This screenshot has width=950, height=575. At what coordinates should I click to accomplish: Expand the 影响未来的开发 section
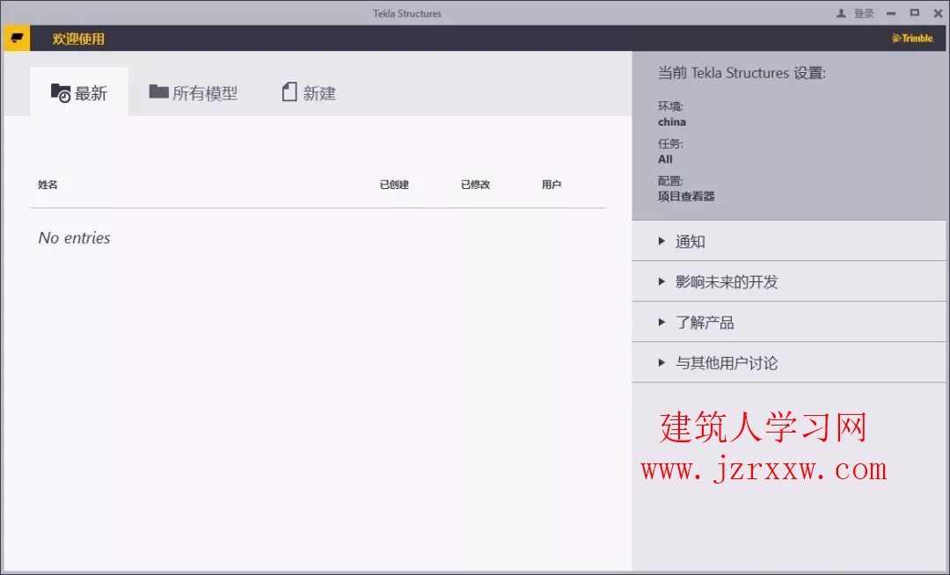[x=789, y=281]
